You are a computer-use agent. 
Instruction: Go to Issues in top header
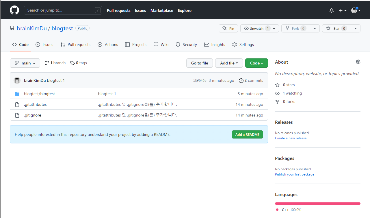pos(140,10)
